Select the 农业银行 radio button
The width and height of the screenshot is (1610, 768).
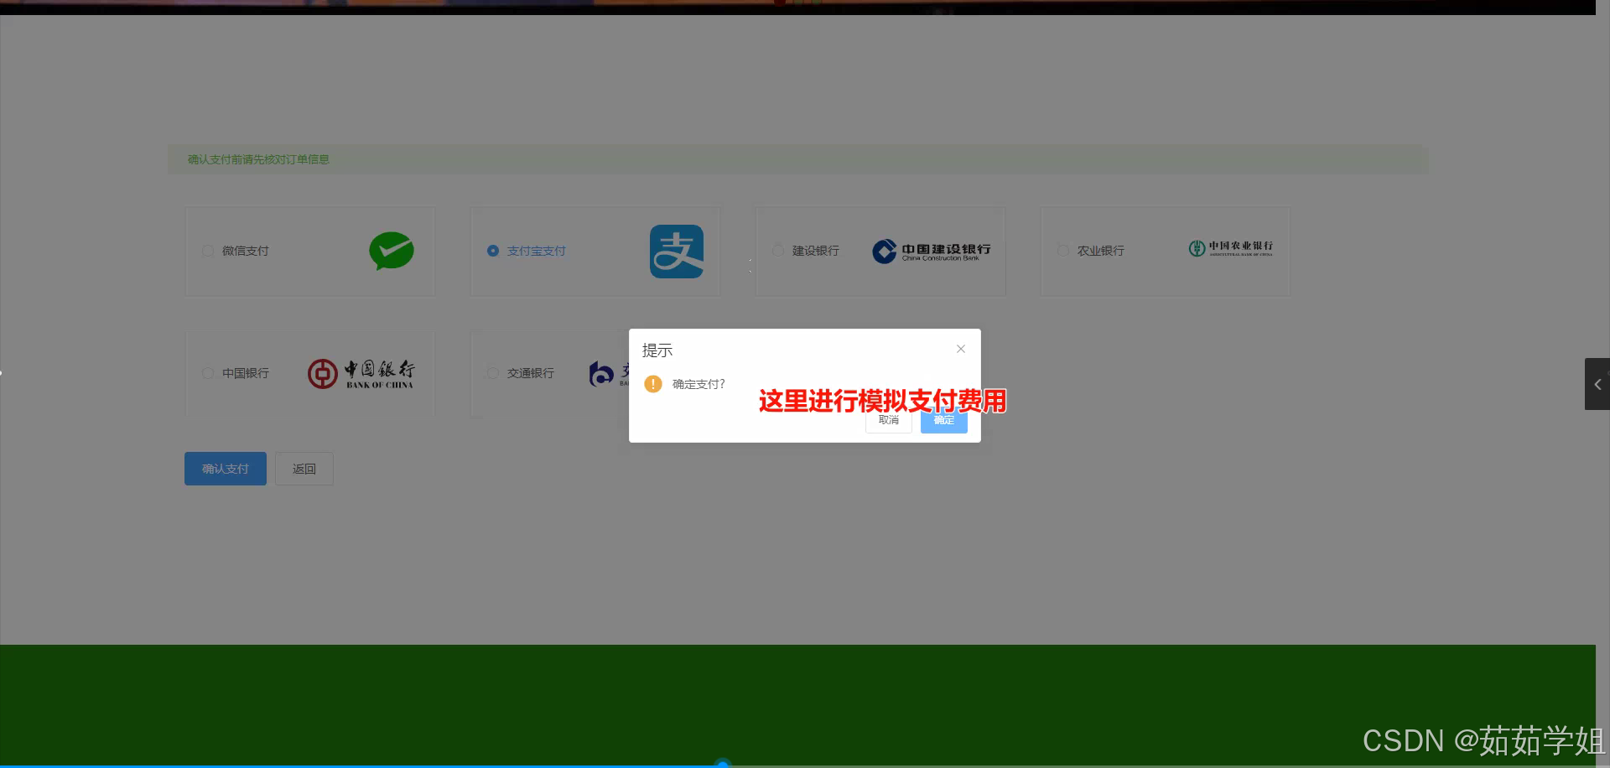pyautogui.click(x=1062, y=251)
